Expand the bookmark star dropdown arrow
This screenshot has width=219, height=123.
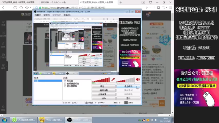(x=31, y=8)
